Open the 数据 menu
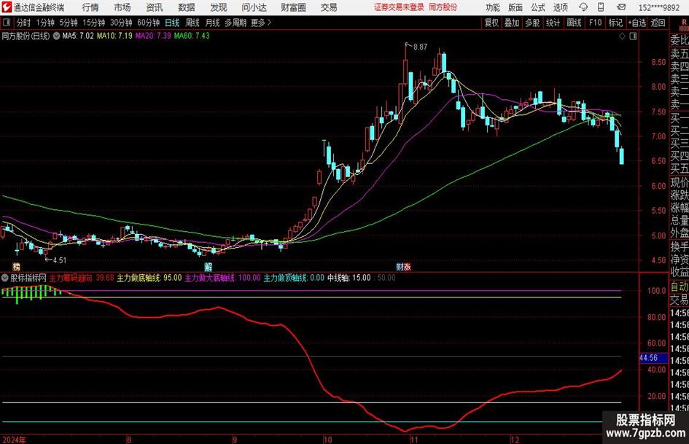 pos(187,7)
